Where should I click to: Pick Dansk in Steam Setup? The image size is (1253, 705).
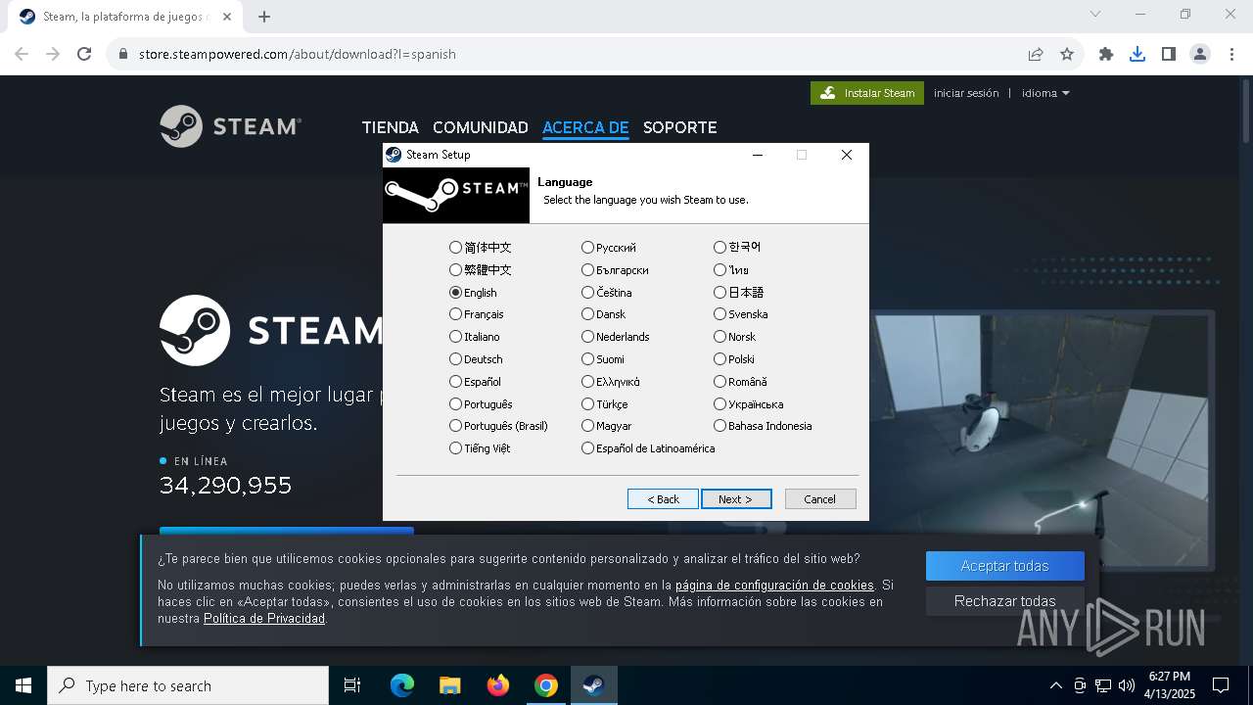pyautogui.click(x=604, y=314)
